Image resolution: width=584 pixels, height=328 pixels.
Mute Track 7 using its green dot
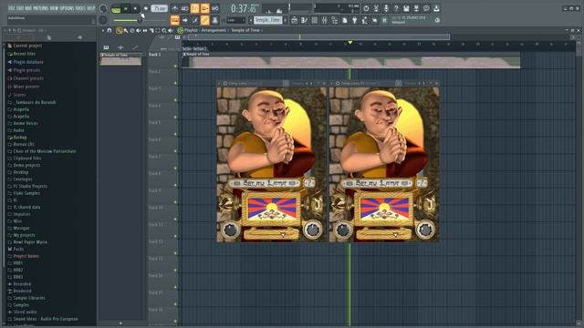tap(175, 168)
